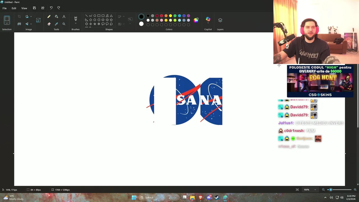Screen dimensions: 359x202
Task: Click the Fit to window icon
Action: (297, 190)
